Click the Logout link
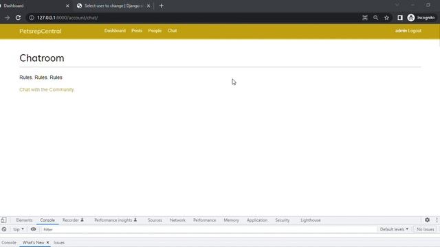The width and height of the screenshot is (440, 247). [415, 31]
